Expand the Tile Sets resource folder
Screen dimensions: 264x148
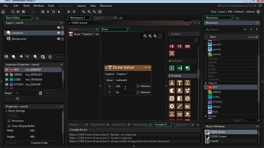click(206, 58)
